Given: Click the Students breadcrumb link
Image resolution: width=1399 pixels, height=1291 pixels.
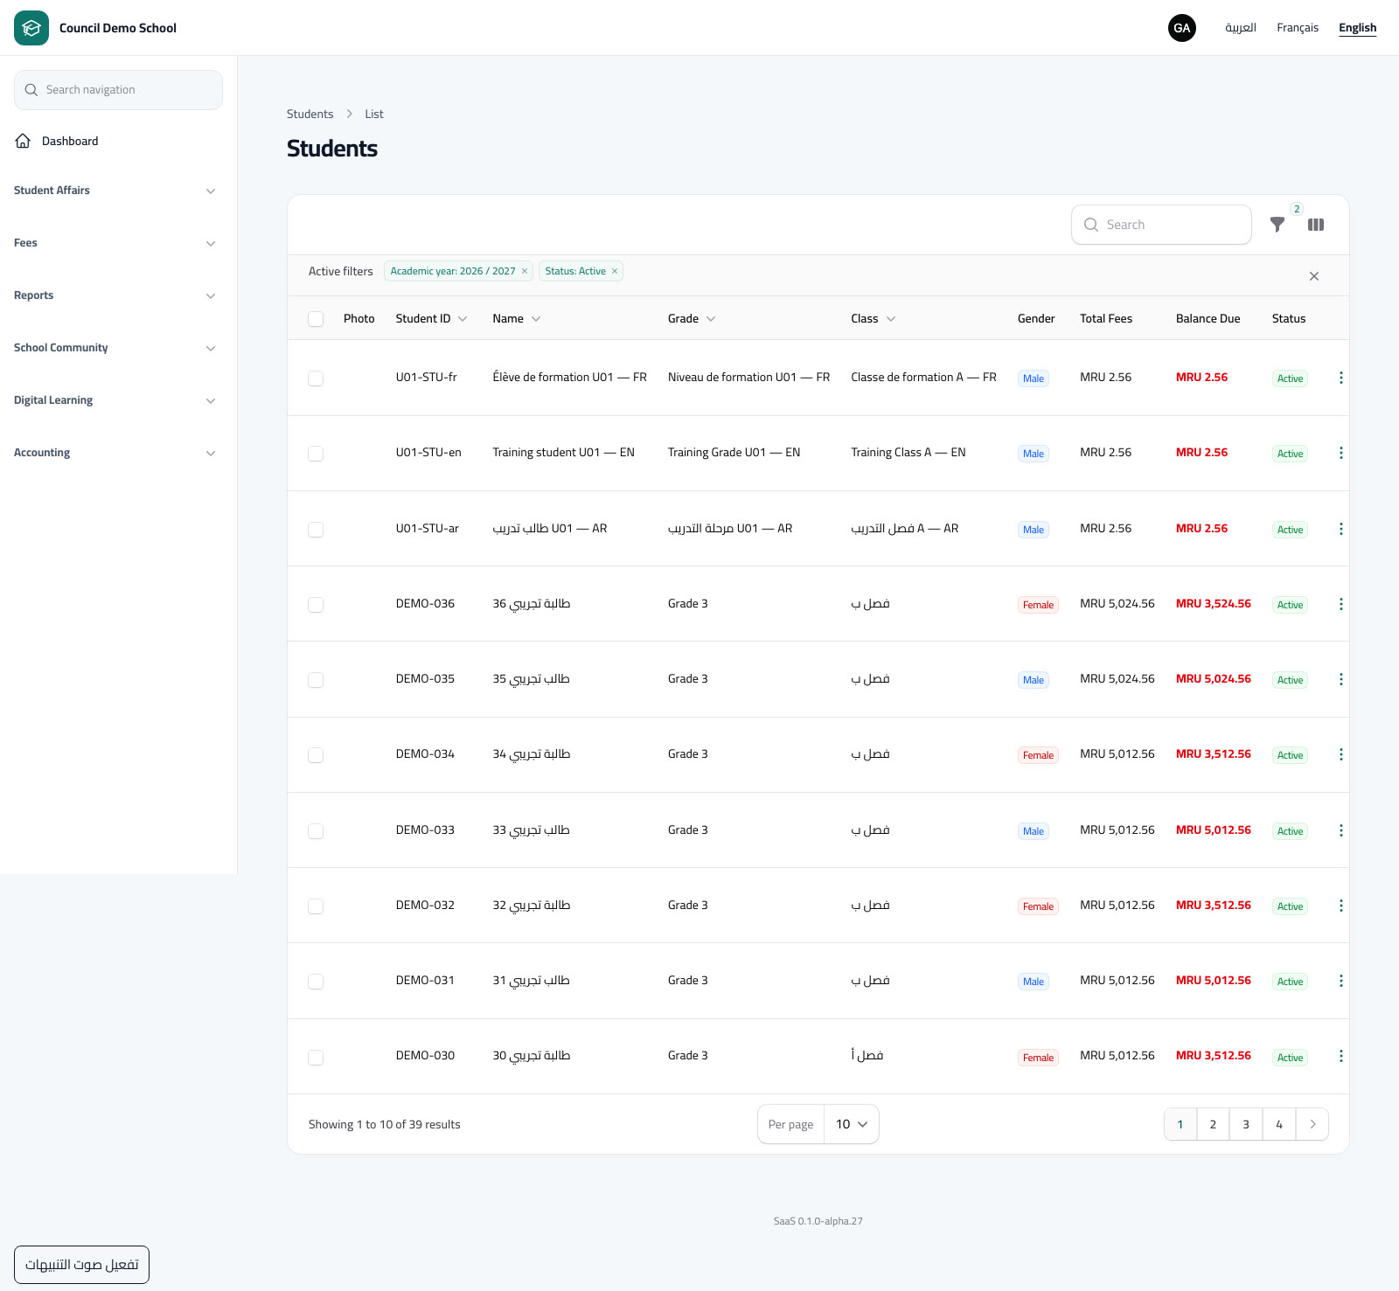Looking at the screenshot, I should (x=310, y=114).
